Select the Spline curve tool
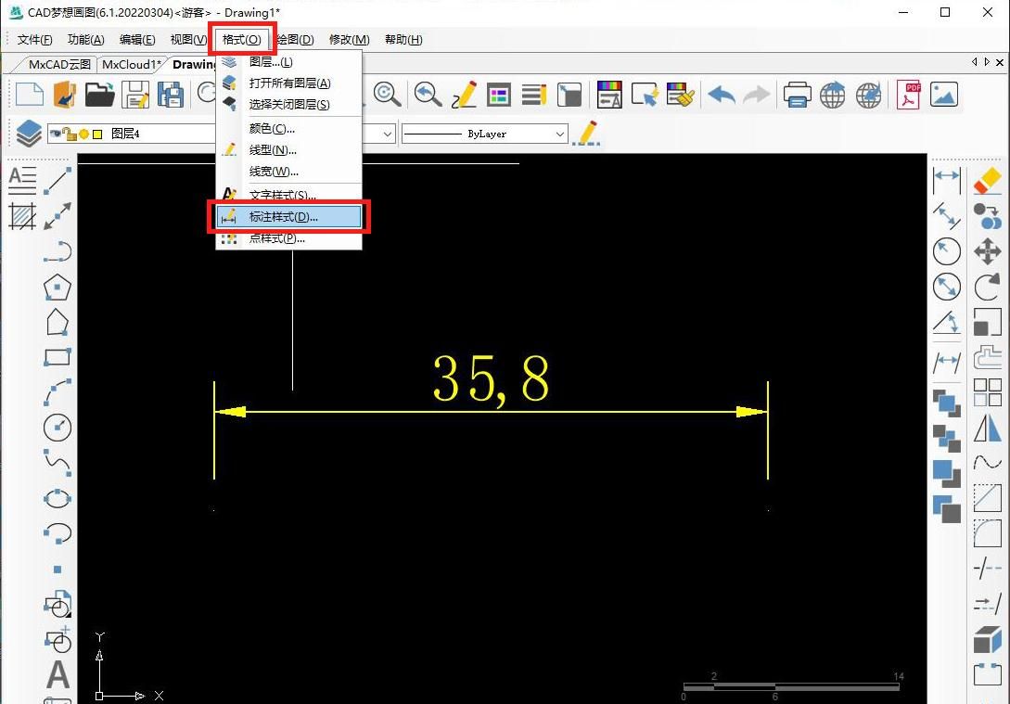Image resolution: width=1010 pixels, height=704 pixels. pos(58,463)
